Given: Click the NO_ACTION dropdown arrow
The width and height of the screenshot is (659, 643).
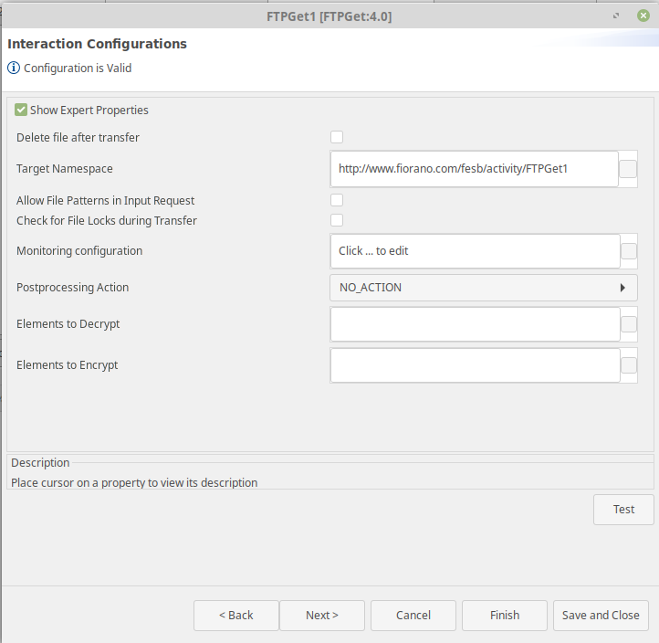Looking at the screenshot, I should pos(622,288).
